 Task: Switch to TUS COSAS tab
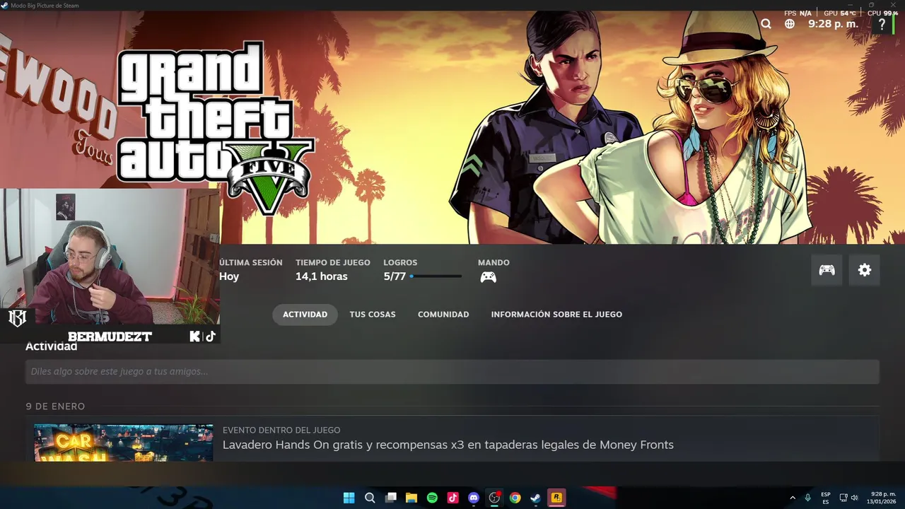coord(373,315)
